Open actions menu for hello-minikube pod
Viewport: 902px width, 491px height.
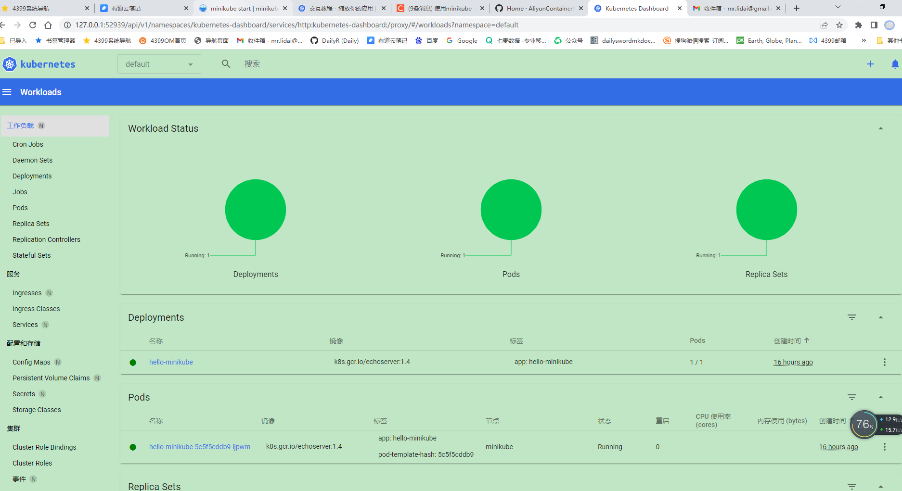[884, 447]
